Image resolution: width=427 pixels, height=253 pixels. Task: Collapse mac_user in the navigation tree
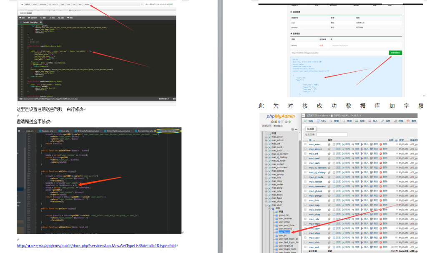tap(266, 205)
